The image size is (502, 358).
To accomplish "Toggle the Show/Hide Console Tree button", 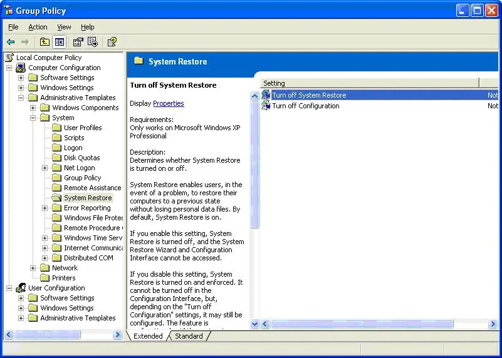I will pyautogui.click(x=60, y=42).
